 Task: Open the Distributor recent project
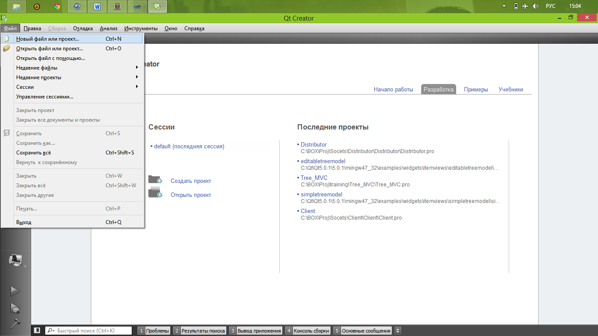click(x=313, y=144)
